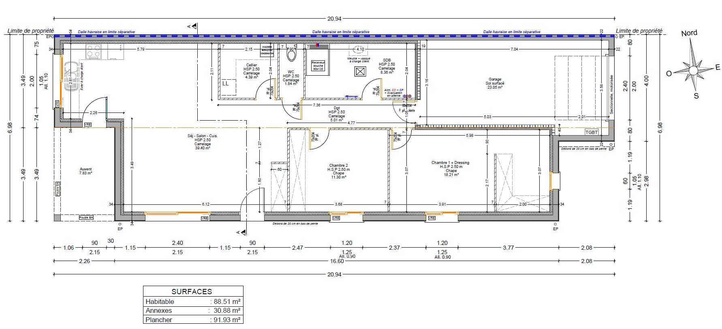
Task: Select the Séj - Salon - Cuis. label
Action: coord(202,142)
